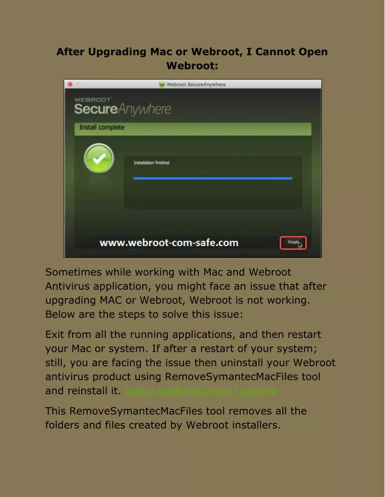Screen dimensions: 385x497
Task: Click the sentence about RemoveSymantecMacFiles tool removes all
Action: tap(176, 418)
